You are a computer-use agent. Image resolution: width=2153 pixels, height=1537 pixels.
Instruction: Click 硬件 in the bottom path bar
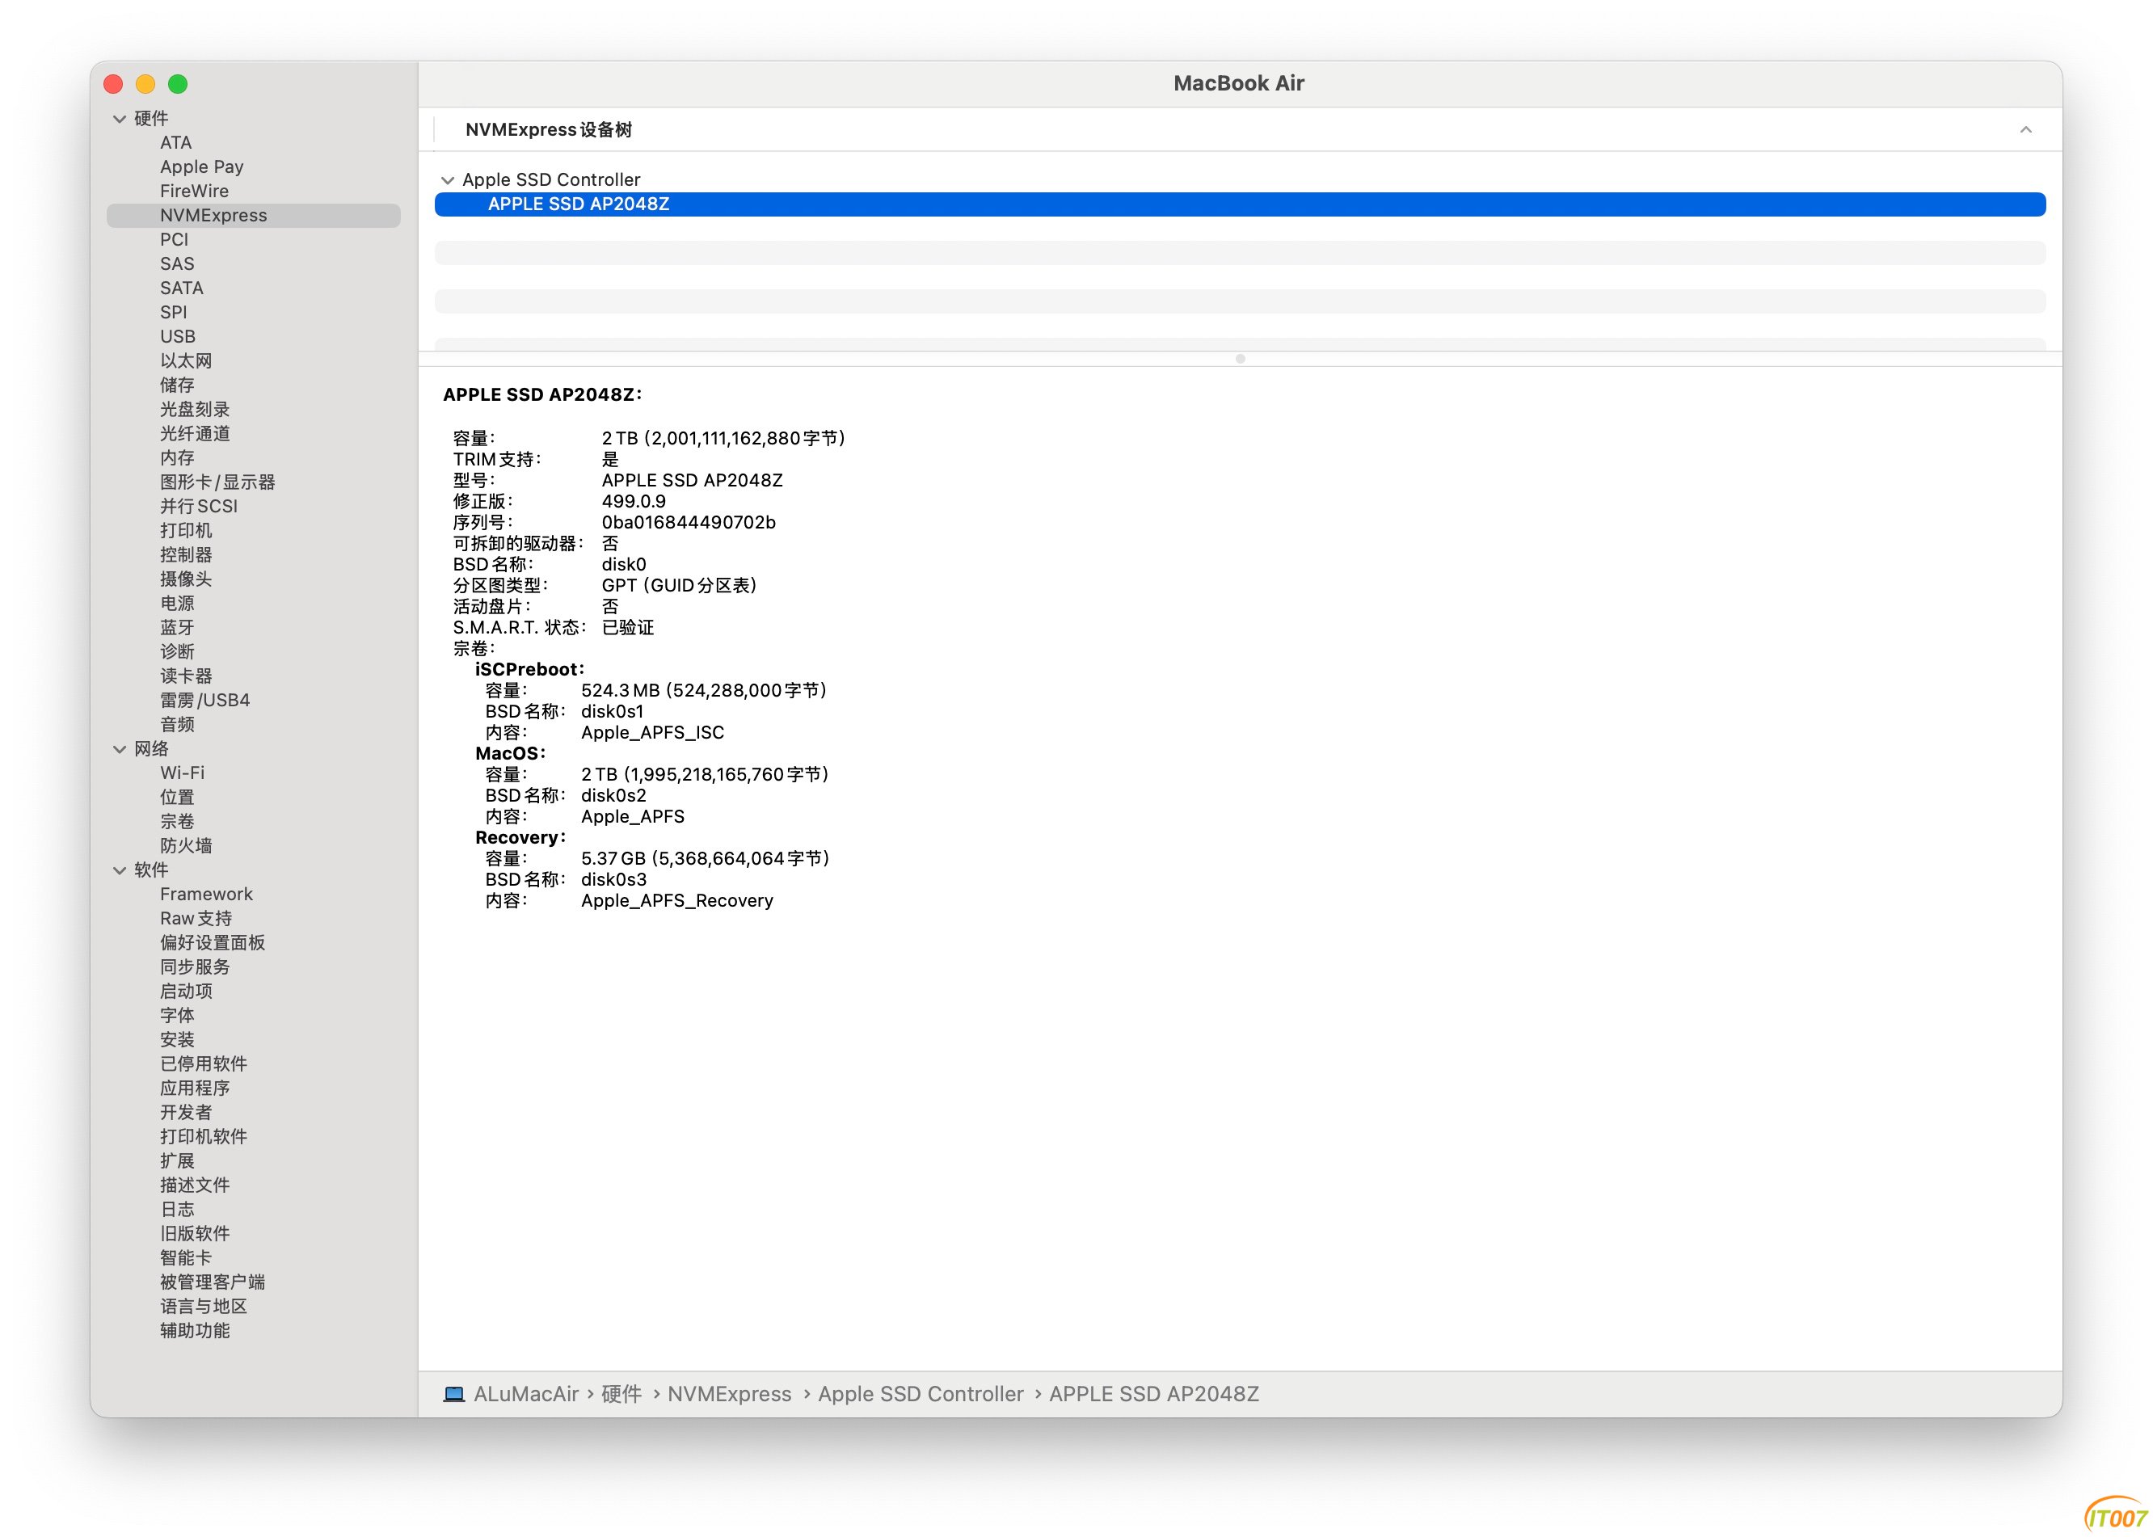[621, 1394]
